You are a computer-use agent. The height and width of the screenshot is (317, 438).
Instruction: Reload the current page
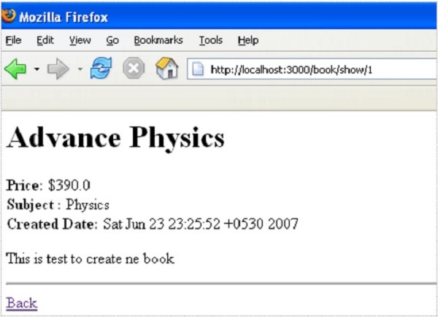tap(101, 69)
